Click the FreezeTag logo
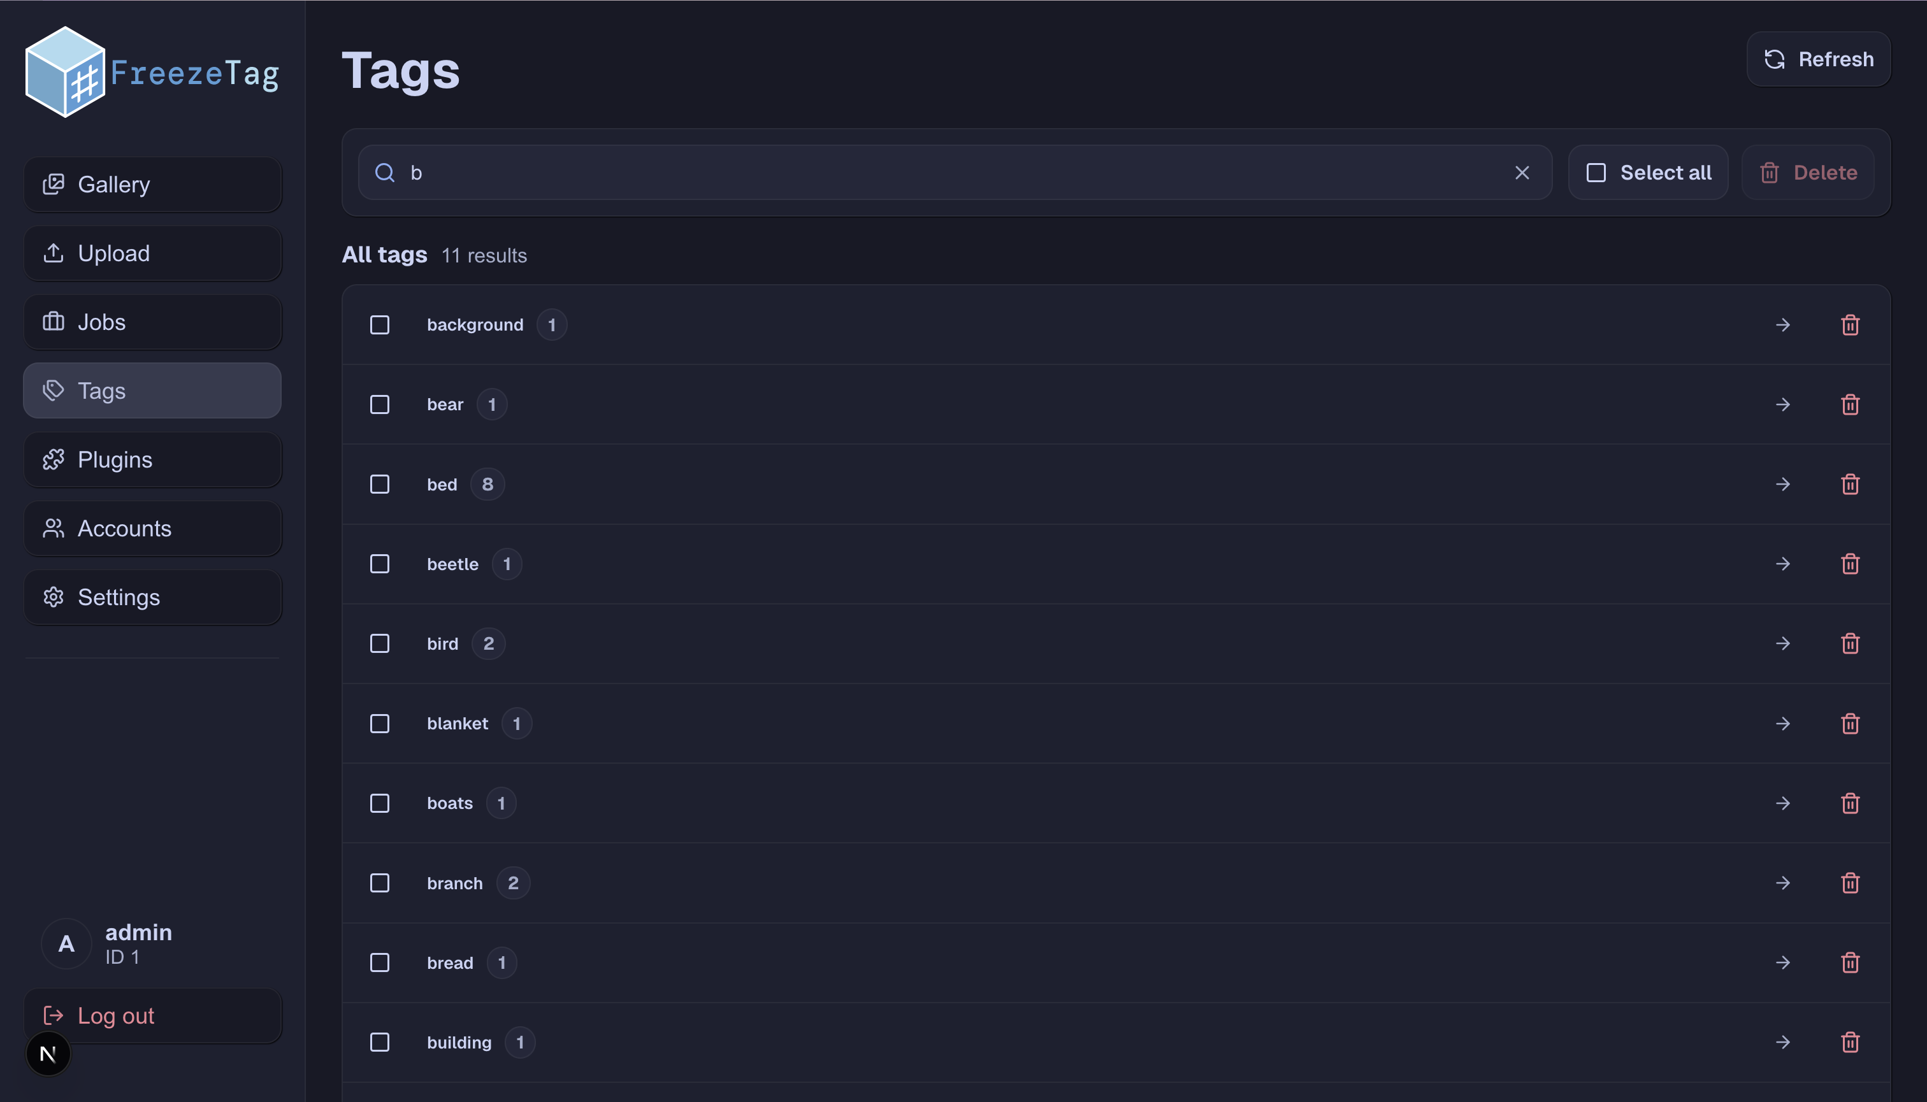The width and height of the screenshot is (1927, 1102). click(152, 72)
